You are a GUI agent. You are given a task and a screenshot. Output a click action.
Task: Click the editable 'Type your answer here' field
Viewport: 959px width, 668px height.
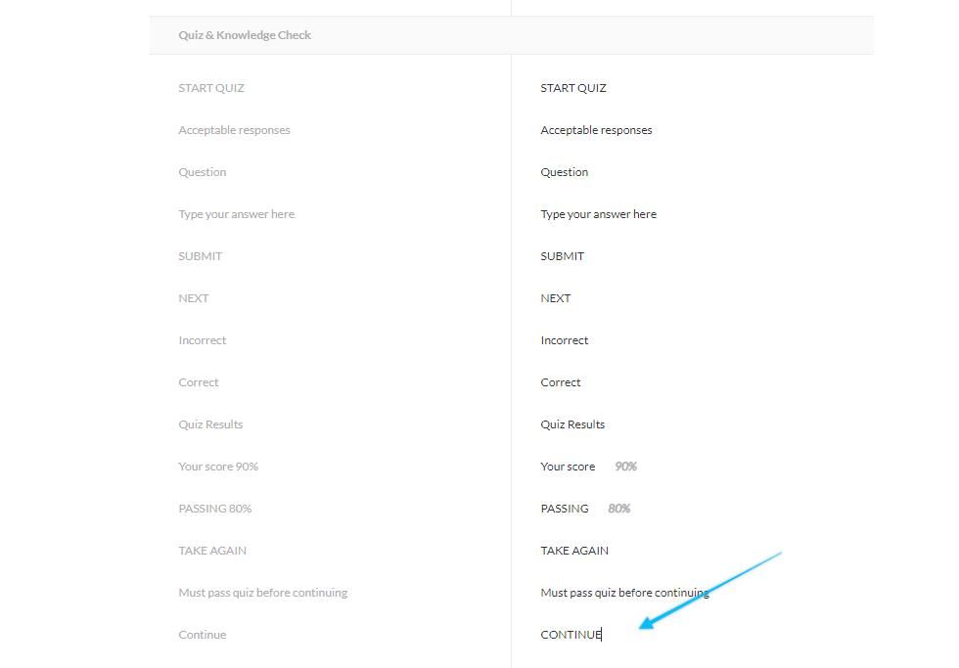[x=598, y=214]
